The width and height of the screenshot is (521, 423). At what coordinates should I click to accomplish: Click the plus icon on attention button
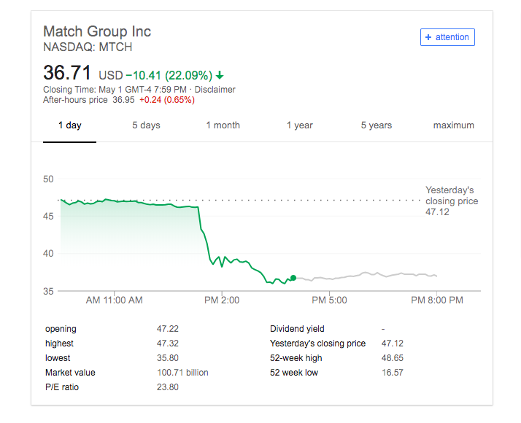[428, 37]
